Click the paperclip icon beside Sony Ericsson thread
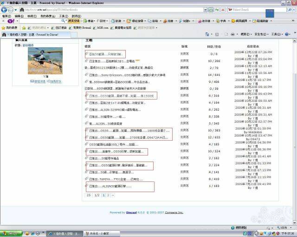 click(x=86, y=75)
